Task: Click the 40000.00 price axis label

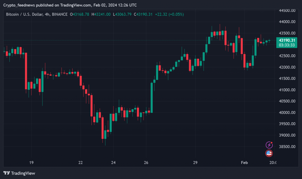Action: [x=287, y=113]
